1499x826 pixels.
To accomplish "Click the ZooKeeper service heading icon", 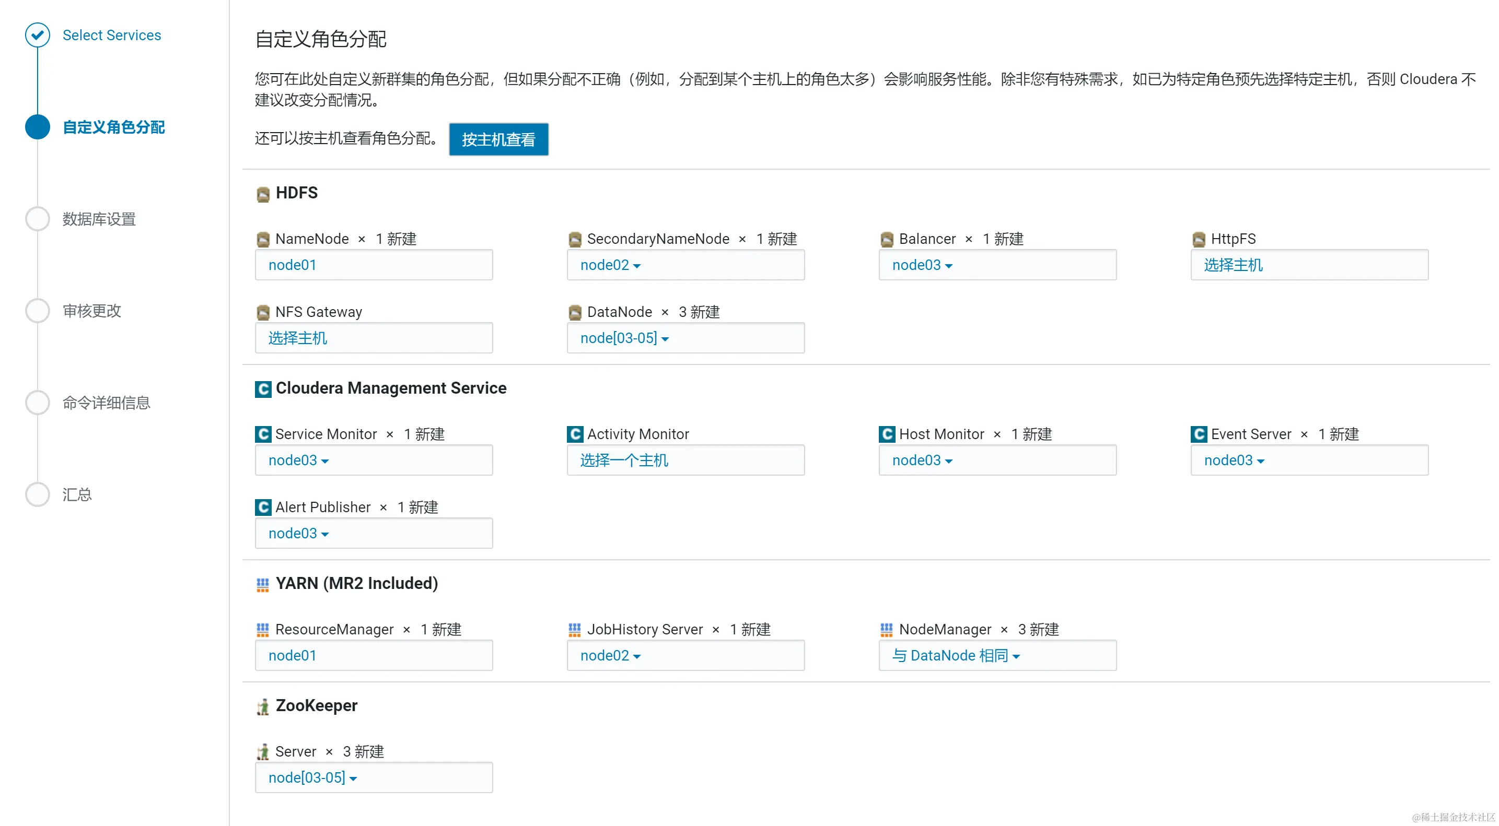I will tap(263, 707).
